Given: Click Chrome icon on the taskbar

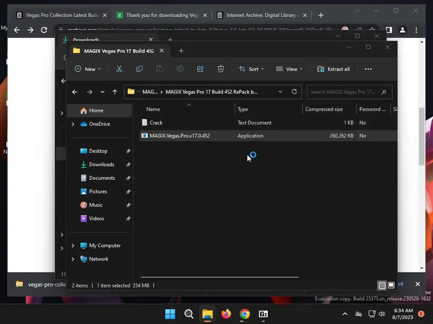Looking at the screenshot, I should (x=245, y=314).
